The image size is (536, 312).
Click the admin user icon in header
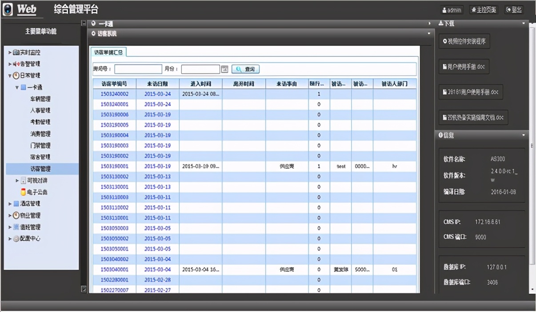click(444, 10)
